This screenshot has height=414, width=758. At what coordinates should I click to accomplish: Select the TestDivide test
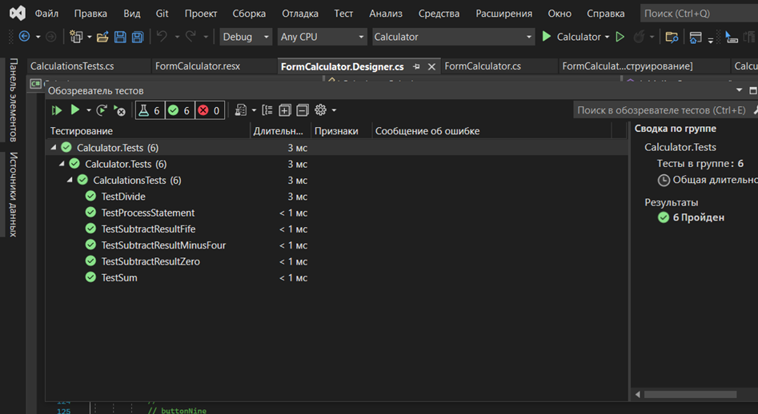coord(123,197)
